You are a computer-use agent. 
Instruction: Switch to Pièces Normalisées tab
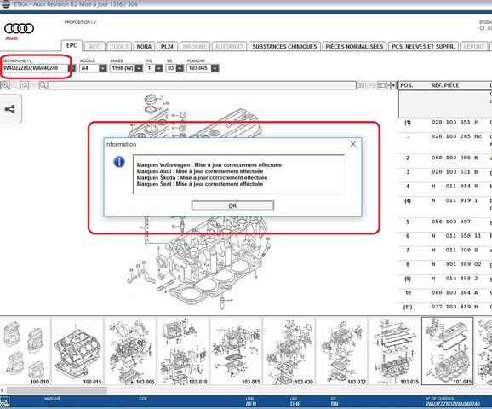click(x=354, y=47)
